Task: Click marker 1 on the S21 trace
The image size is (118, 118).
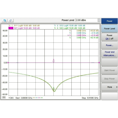Action: click(x=54, y=61)
